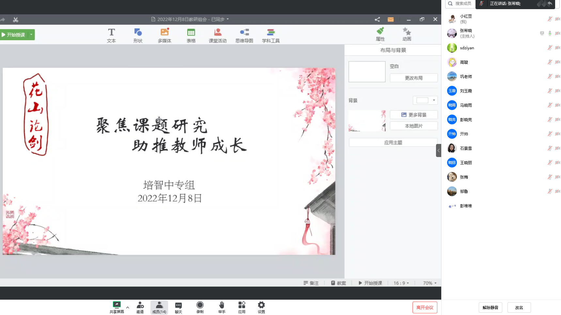Open the 多媒体 multimedia insert tool
The width and height of the screenshot is (561, 315).
tap(164, 35)
